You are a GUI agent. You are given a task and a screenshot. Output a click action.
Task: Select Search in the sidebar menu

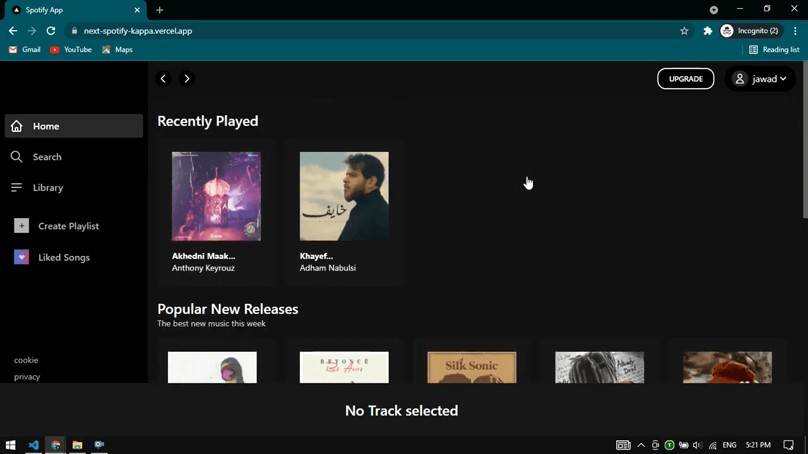point(74,157)
